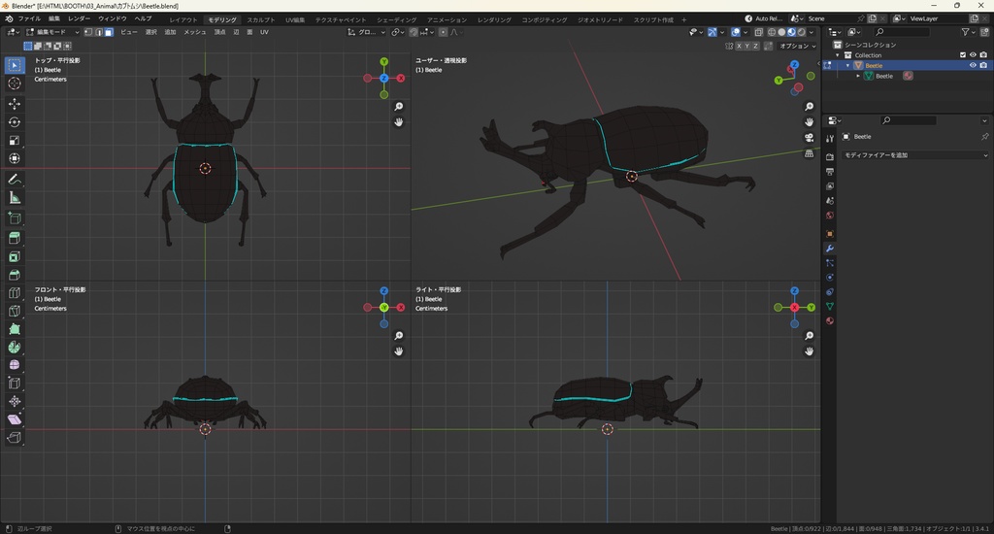
Task: Hide the Beetle object with eye icon
Action: [973, 65]
